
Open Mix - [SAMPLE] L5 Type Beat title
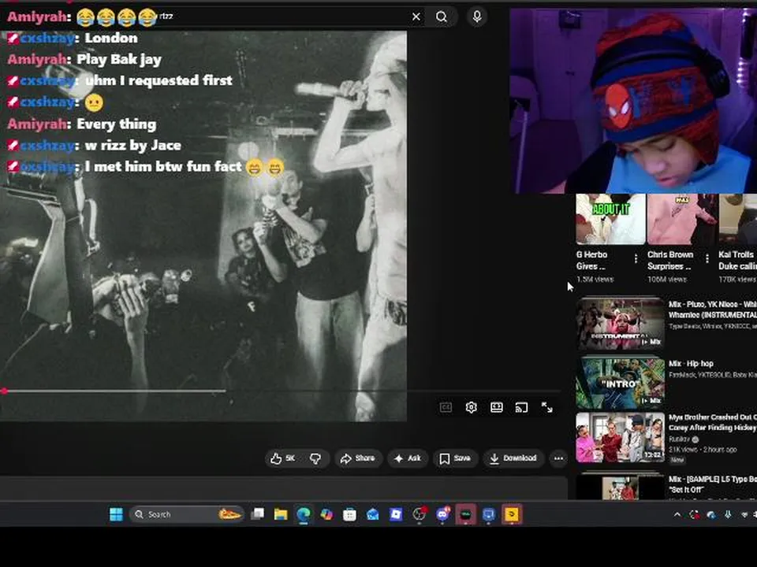[712, 484]
